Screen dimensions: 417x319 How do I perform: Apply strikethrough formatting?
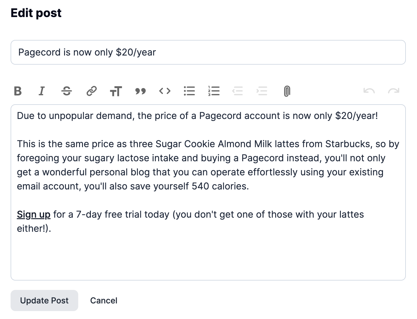coord(67,91)
